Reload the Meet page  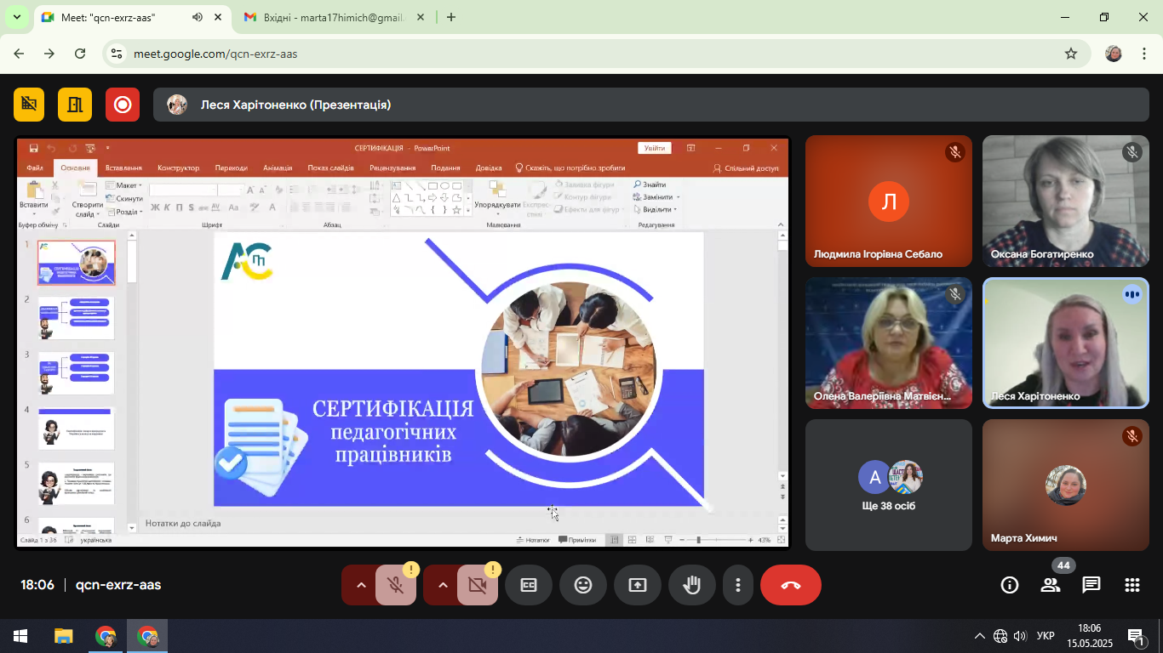click(80, 54)
